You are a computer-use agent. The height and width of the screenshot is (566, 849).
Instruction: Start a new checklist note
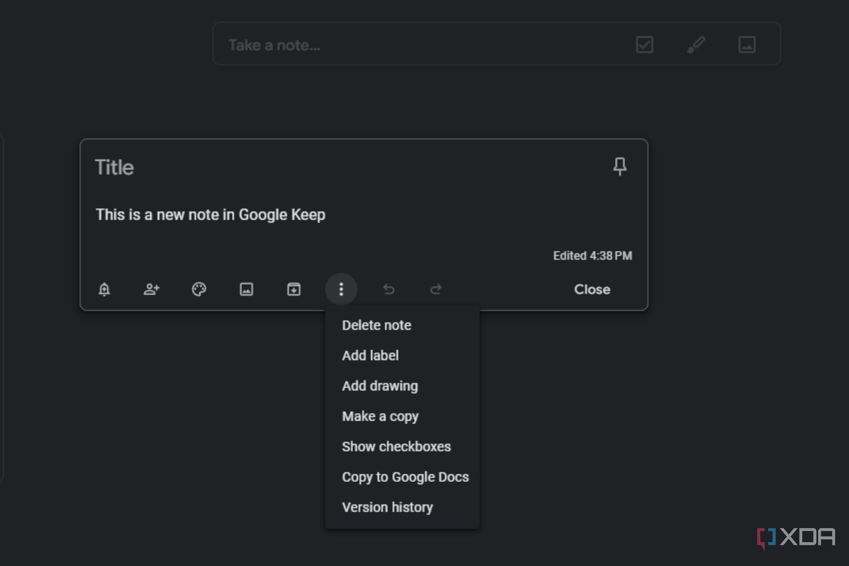point(644,44)
